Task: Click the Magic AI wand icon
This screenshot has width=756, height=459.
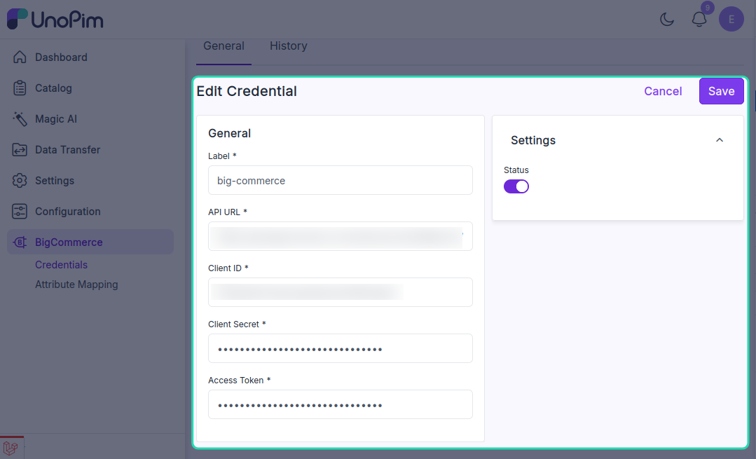Action: pyautogui.click(x=20, y=118)
